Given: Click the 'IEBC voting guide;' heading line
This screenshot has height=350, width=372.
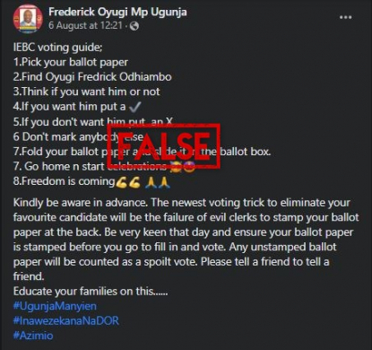Looking at the screenshot, I should (x=57, y=48).
